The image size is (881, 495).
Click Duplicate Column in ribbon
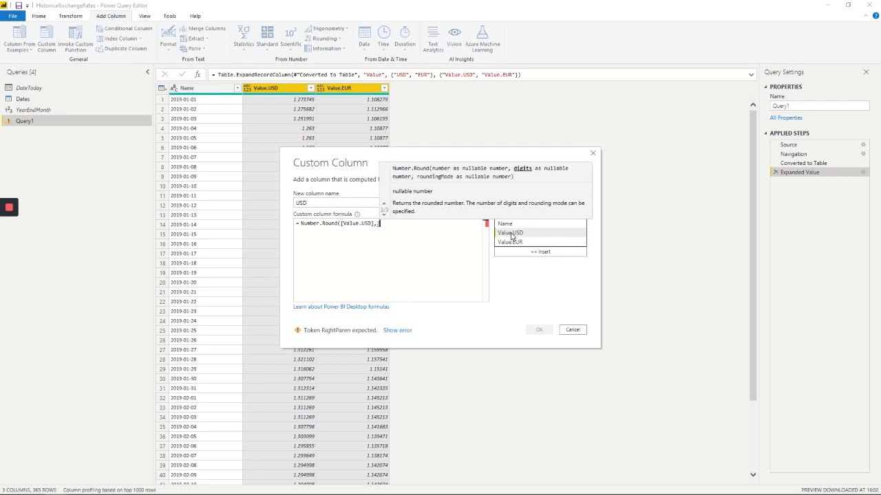click(x=121, y=49)
